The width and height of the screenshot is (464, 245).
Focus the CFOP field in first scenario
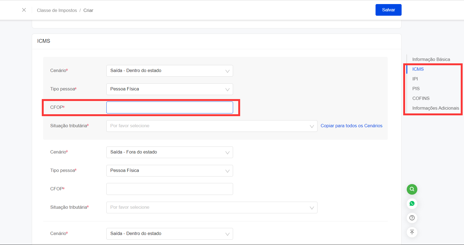coord(170,107)
